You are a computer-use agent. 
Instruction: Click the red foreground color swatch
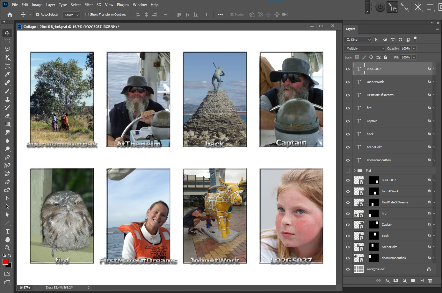[5, 262]
